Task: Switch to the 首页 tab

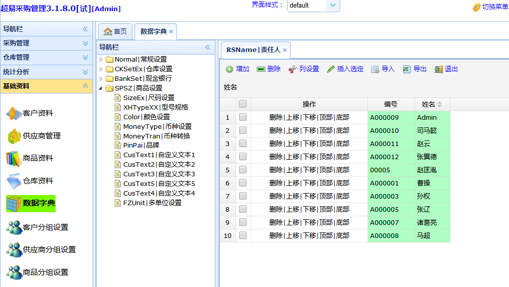Action: (x=115, y=31)
